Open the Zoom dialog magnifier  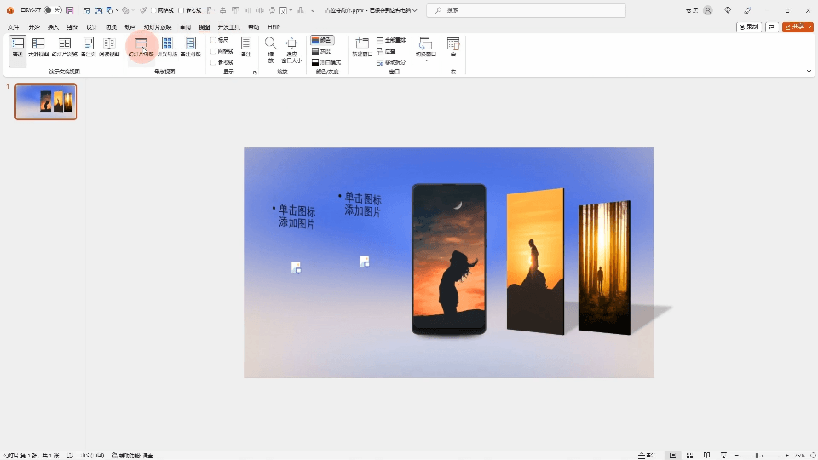tap(270, 49)
